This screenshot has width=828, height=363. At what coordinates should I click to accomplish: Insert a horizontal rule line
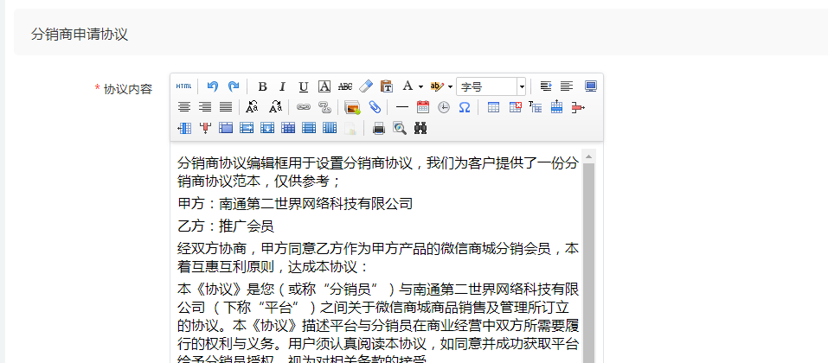(x=402, y=108)
